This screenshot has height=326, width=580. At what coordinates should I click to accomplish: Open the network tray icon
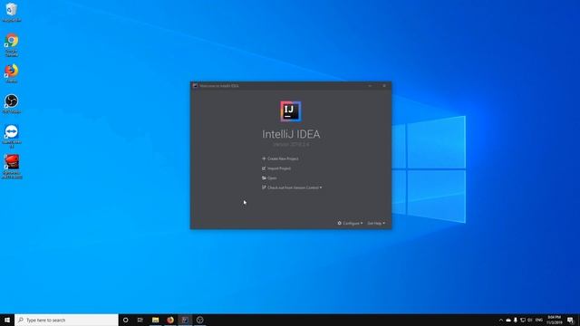pos(523,320)
